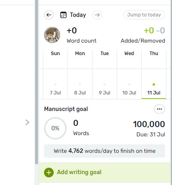Select the Mon 8 Jul column
Image resolution: width=172 pixels, height=185 pixels.
pyautogui.click(x=80, y=74)
